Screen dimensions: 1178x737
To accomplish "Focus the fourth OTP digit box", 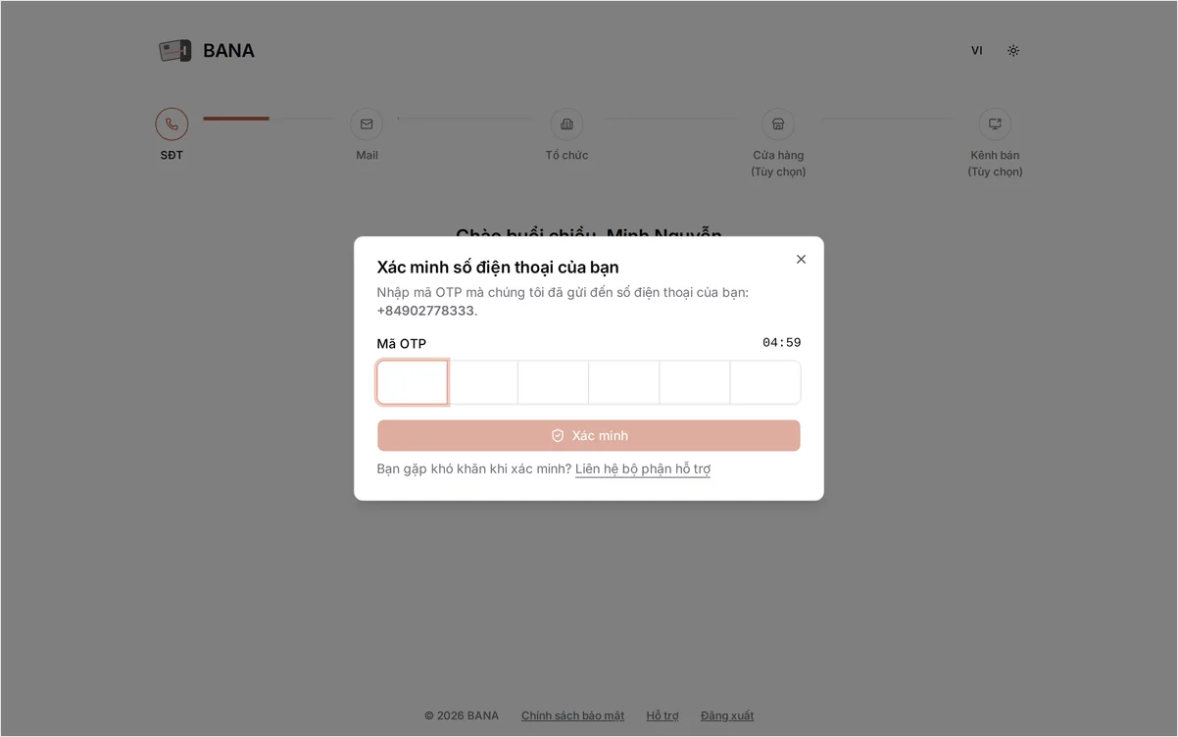I will (x=624, y=382).
